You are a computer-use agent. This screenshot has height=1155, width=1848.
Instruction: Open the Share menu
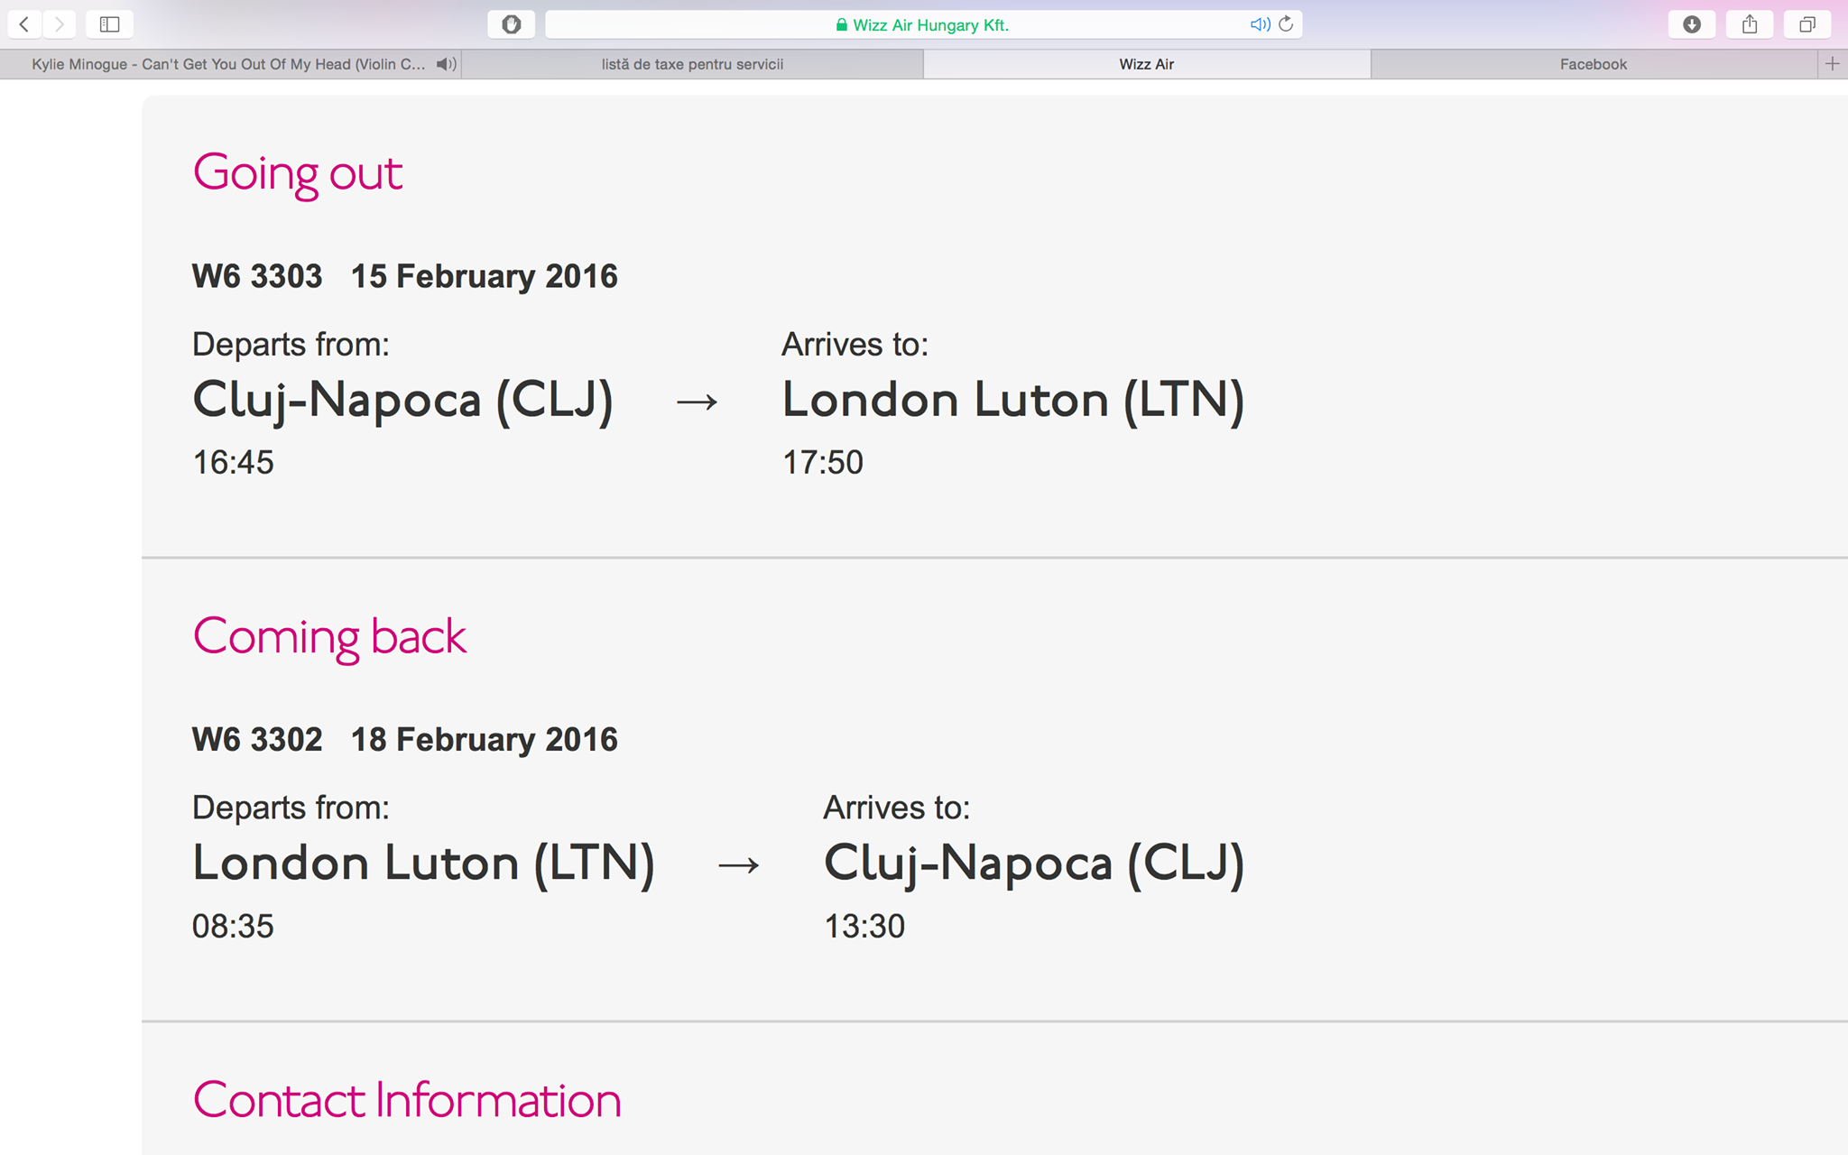(1750, 24)
